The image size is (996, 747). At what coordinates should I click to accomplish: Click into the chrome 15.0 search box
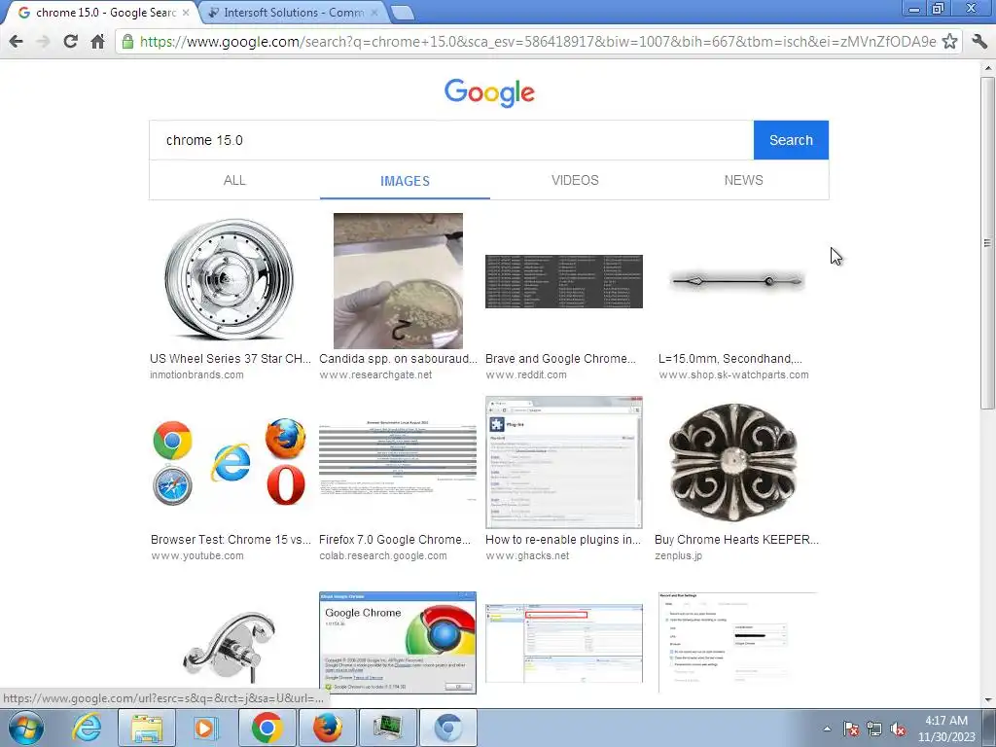coord(451,140)
